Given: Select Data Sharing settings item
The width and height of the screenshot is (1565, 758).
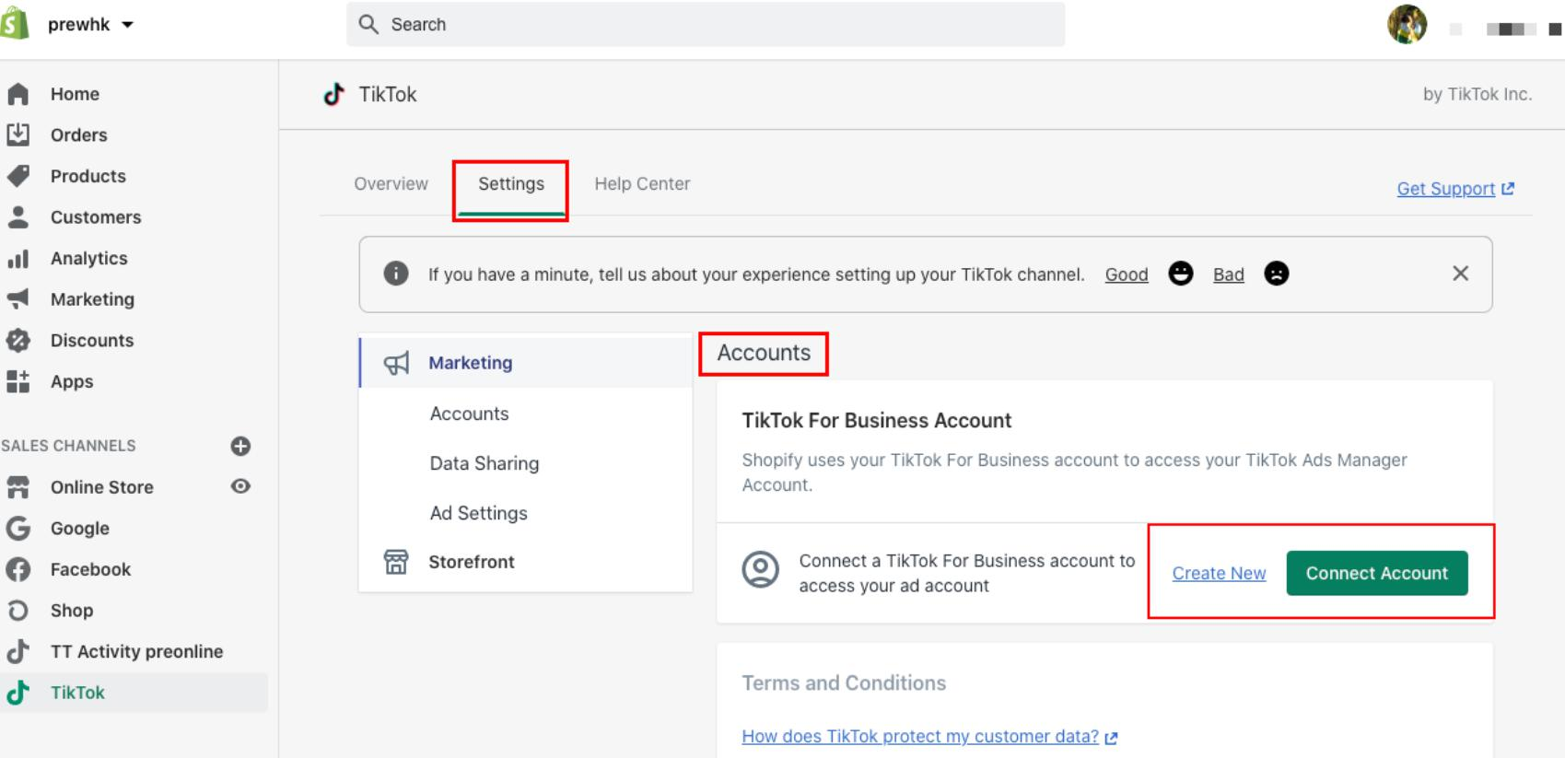Looking at the screenshot, I should tap(485, 463).
